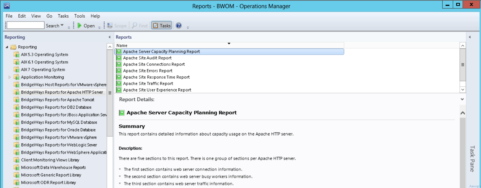The width and height of the screenshot is (481, 188).
Task: Click the Client Monitoring Views Library folder icon
Action: click(16, 160)
